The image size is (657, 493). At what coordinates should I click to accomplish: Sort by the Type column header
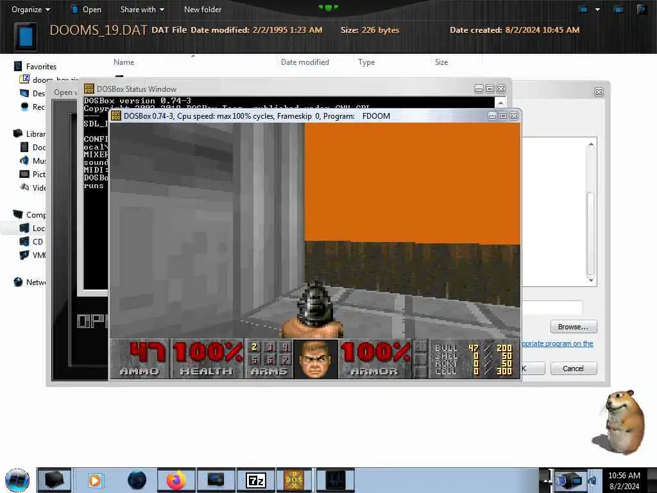pos(366,62)
